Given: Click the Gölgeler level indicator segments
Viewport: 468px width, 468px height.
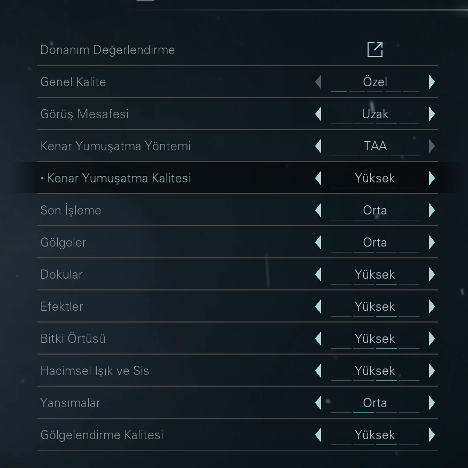Looking at the screenshot, I should pos(375,251).
